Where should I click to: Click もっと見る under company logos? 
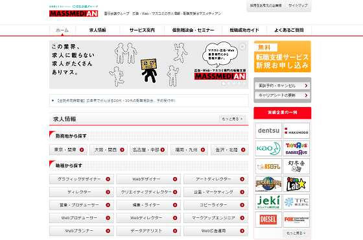coord(296,233)
